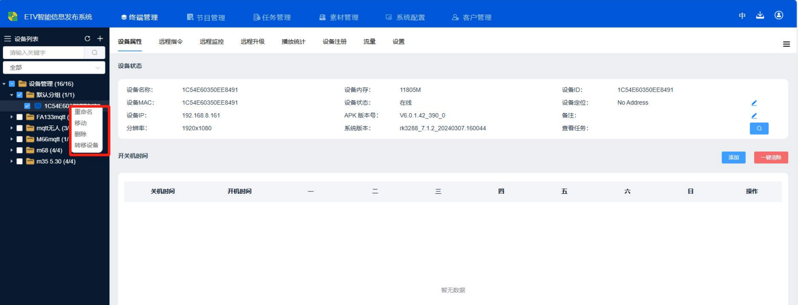Expand the m35 5.30 tree group
This screenshot has height=305, width=798.
tap(11, 161)
